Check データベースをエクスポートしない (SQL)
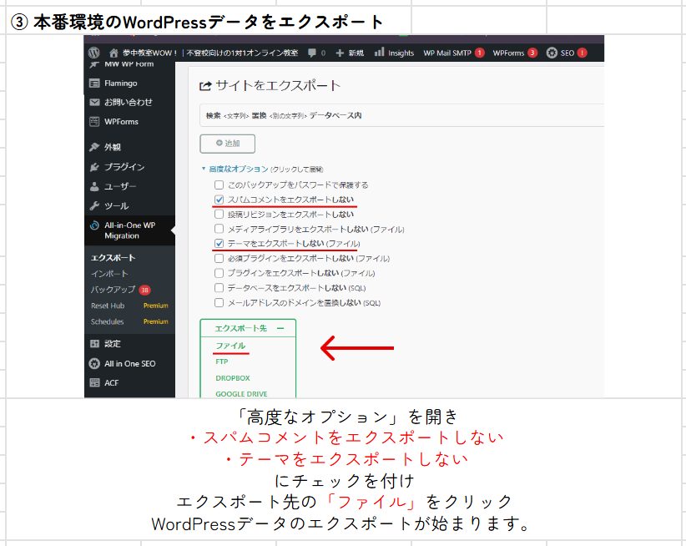The width and height of the screenshot is (686, 546). point(218,288)
